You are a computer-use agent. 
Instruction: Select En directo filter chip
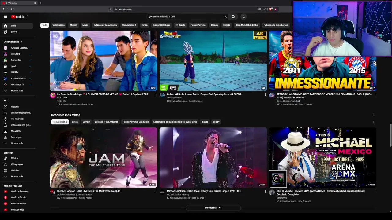click(180, 25)
